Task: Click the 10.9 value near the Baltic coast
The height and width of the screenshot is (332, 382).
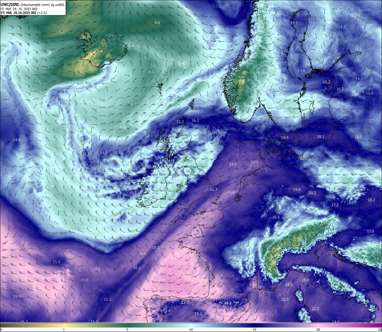Action: (x=303, y=158)
